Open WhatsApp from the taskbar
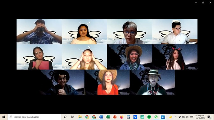214x120 pixels. point(156,117)
